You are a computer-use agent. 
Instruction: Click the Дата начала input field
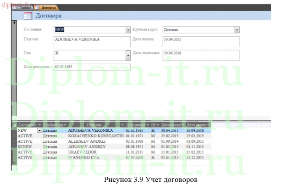pos(201,41)
